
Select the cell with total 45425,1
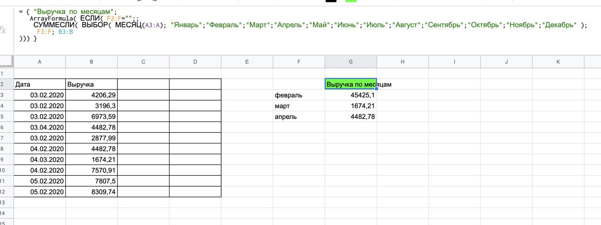pos(351,95)
